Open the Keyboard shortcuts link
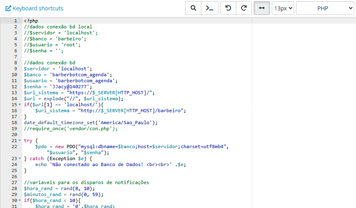This screenshot has width=356, height=208. click(x=38, y=8)
